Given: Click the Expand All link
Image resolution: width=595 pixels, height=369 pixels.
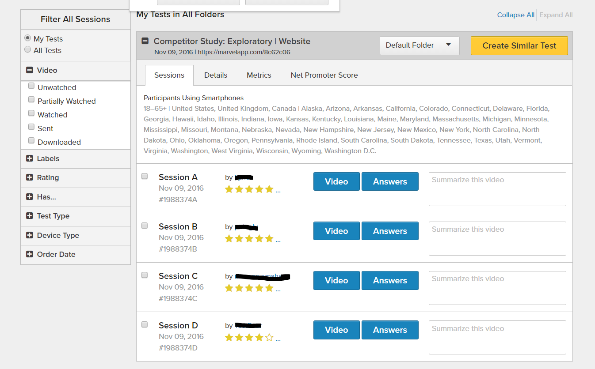Looking at the screenshot, I should coord(556,15).
